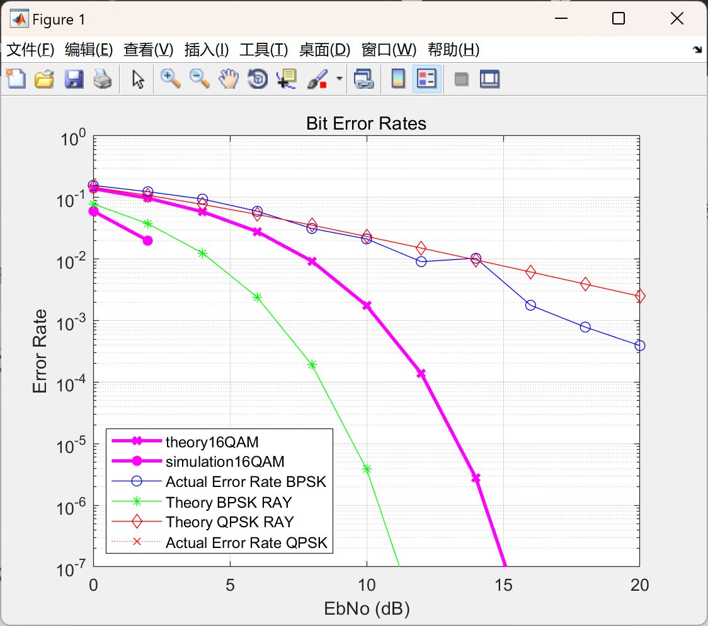Viewport: 708px width, 626px height.
Task: Select the Rotate 3D tool
Action: click(x=258, y=79)
